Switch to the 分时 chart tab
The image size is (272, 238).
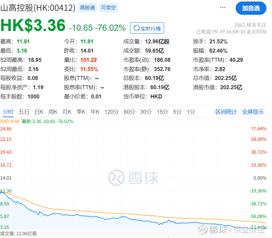tap(8, 112)
